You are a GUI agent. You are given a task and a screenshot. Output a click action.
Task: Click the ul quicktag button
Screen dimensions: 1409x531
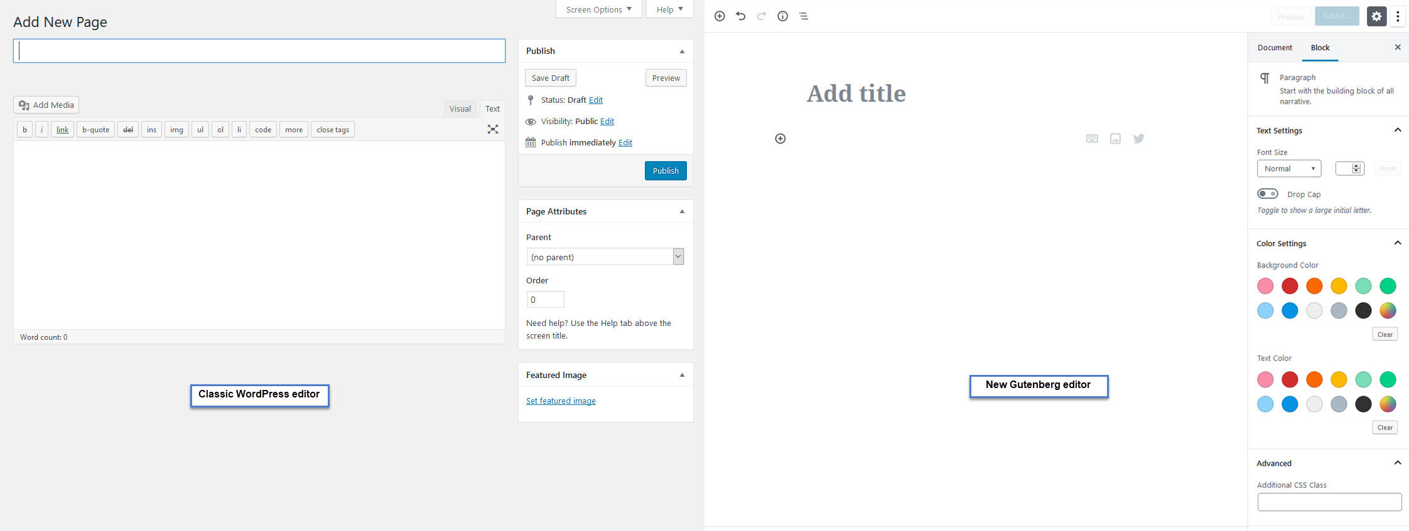(x=200, y=130)
